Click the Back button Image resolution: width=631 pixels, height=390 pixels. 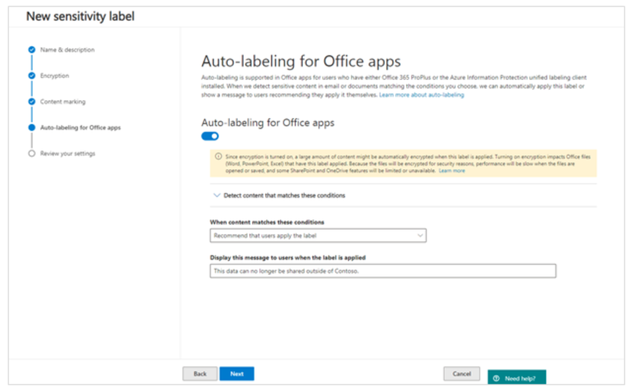tap(200, 374)
